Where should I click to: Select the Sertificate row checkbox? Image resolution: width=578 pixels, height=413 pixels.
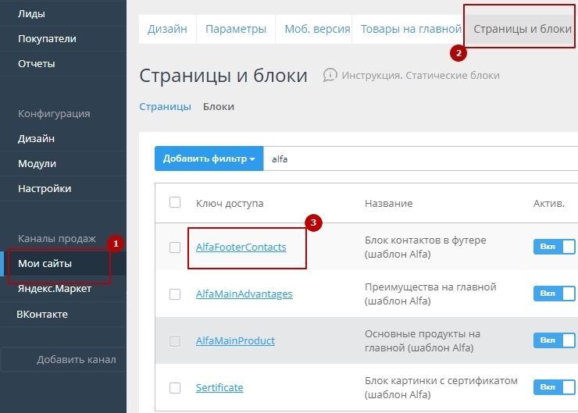pos(175,388)
